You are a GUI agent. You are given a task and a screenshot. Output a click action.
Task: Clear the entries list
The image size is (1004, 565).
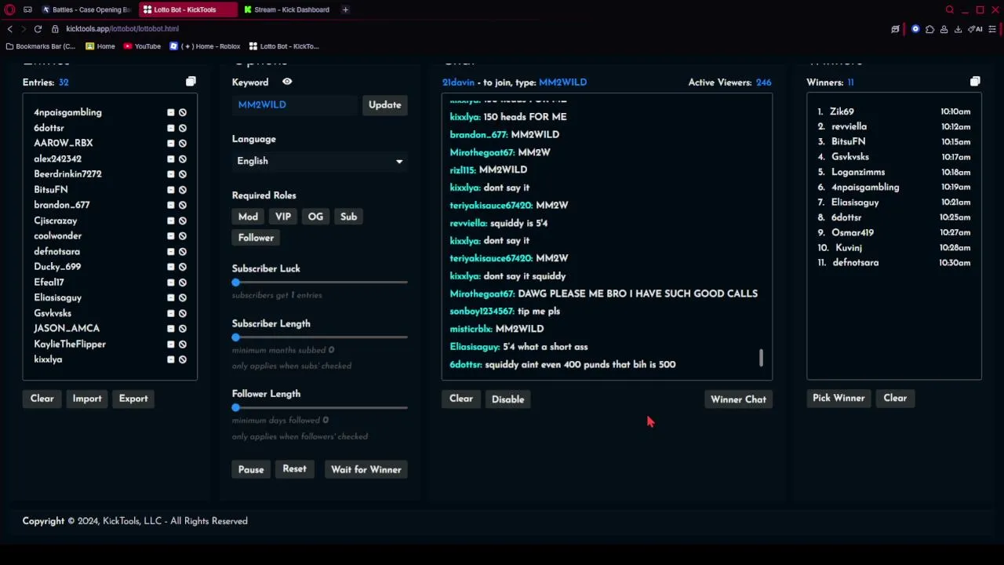(x=42, y=399)
